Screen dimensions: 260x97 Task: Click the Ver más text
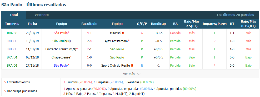pyautogui.click(x=129, y=74)
